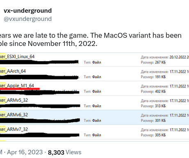Select the ESXI_Linux_64 file row
Viewport: 189px width, 158px height.
tap(94, 60)
